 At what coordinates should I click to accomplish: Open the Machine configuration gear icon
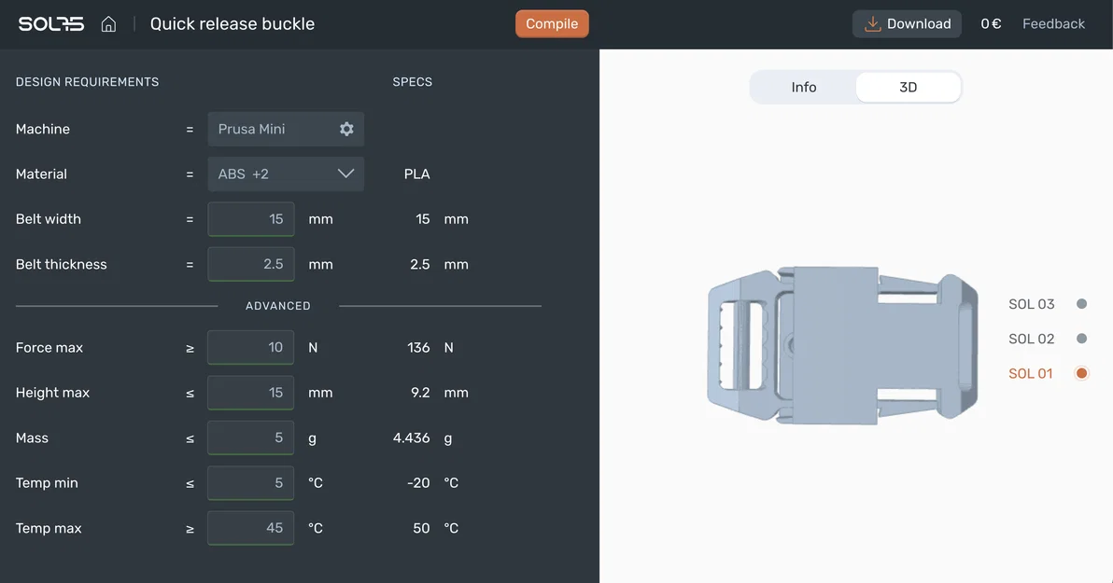pos(346,128)
